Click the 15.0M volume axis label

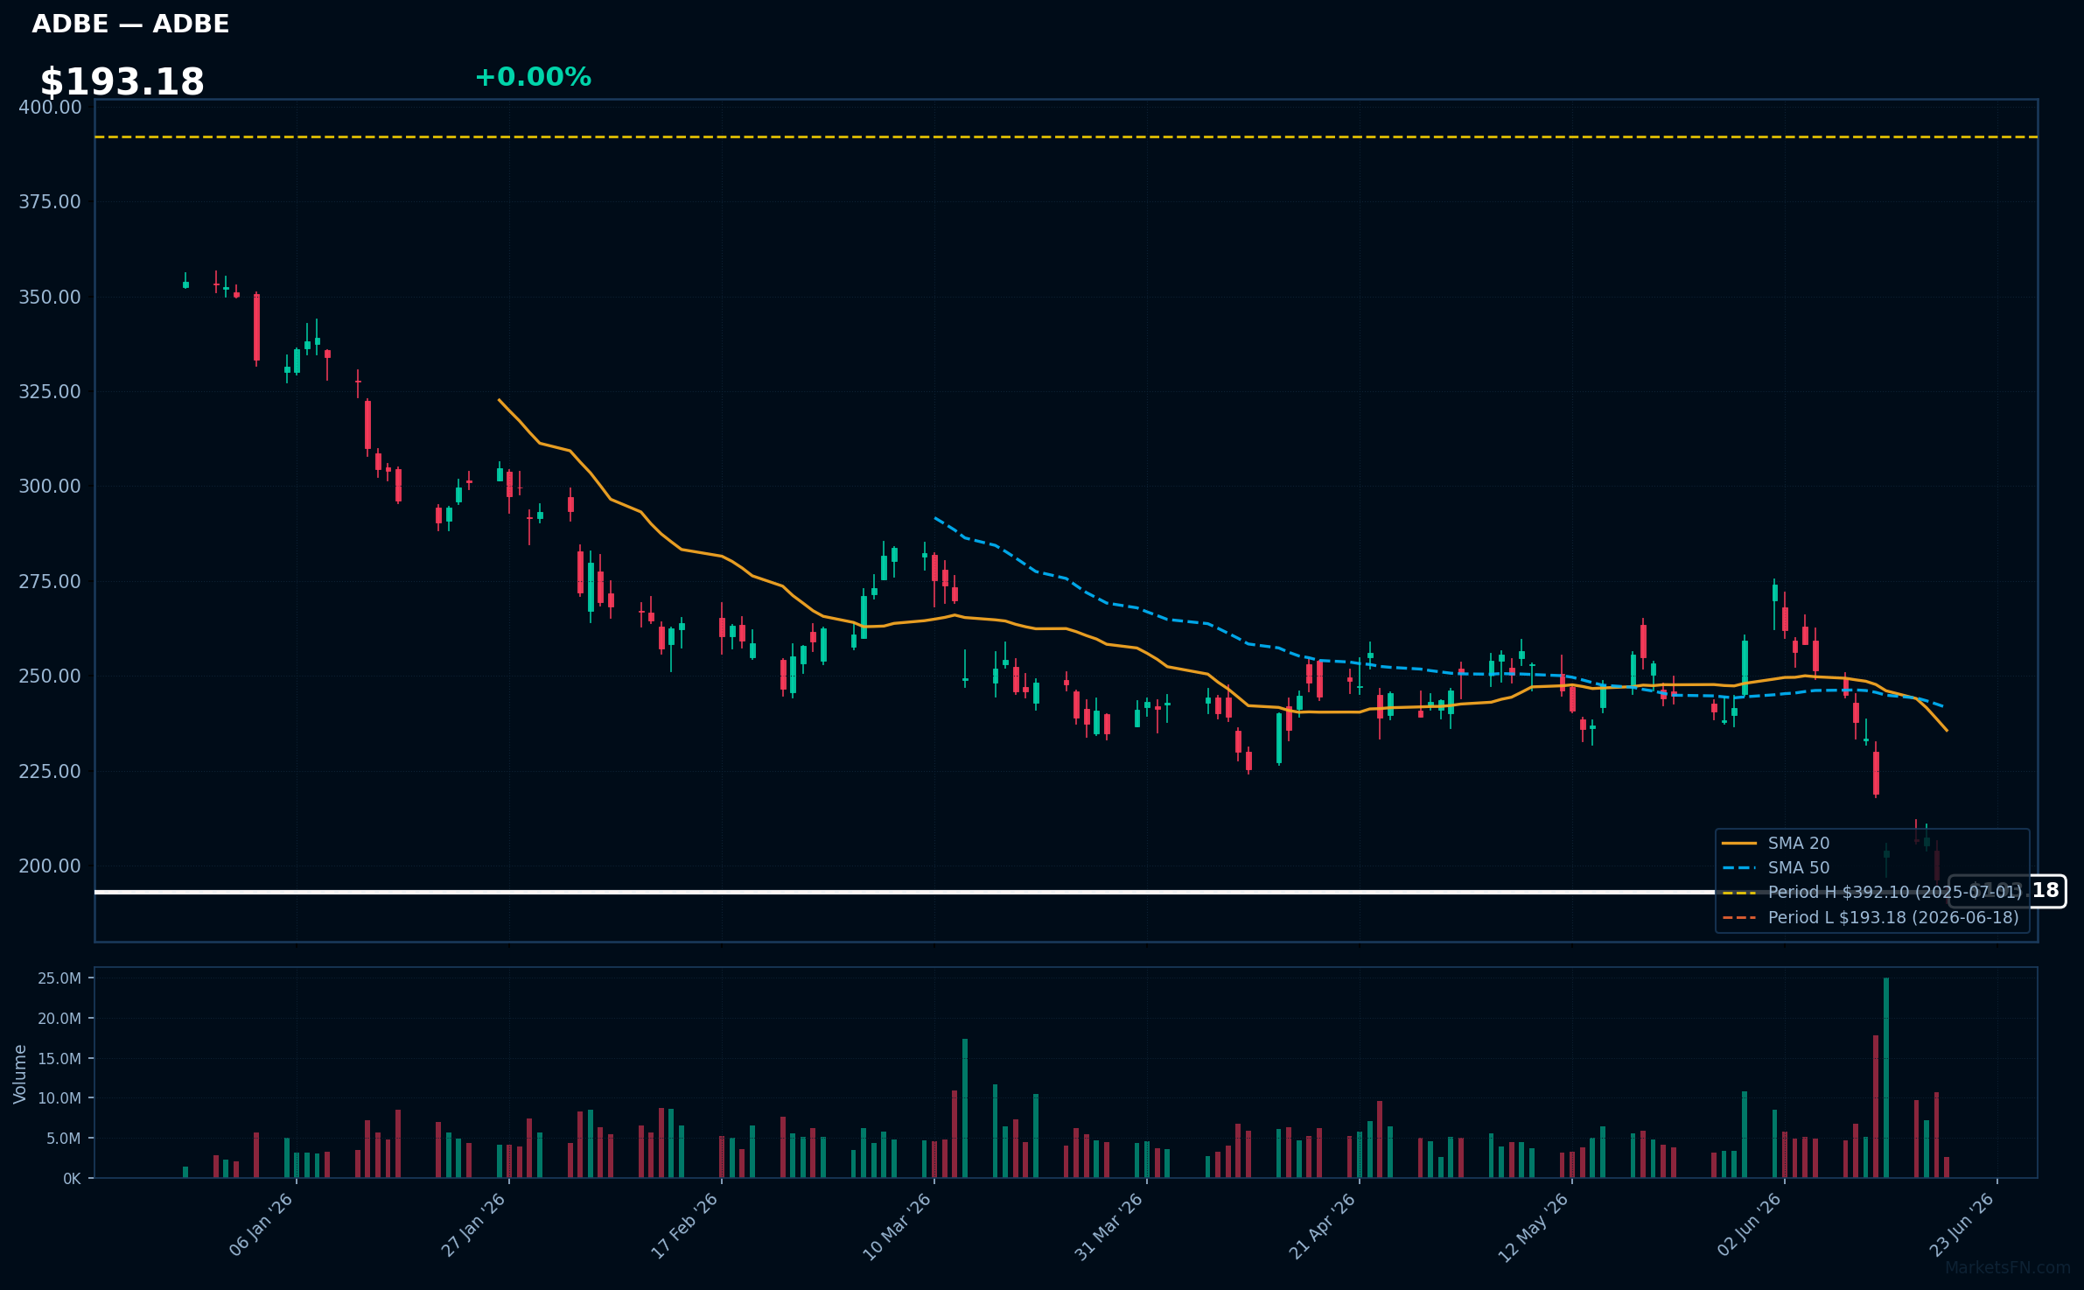(x=59, y=1059)
